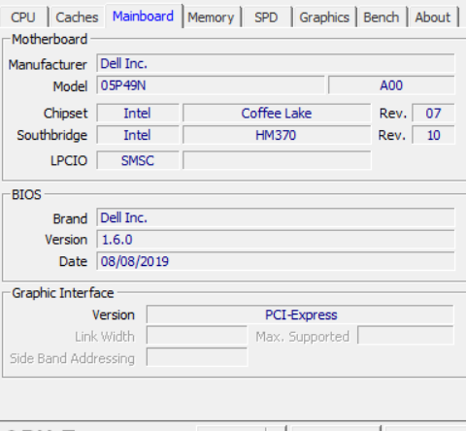Click the empty LPCIO model field

(277, 160)
